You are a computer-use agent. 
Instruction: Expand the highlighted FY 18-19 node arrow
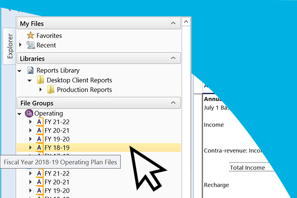(x=31, y=148)
